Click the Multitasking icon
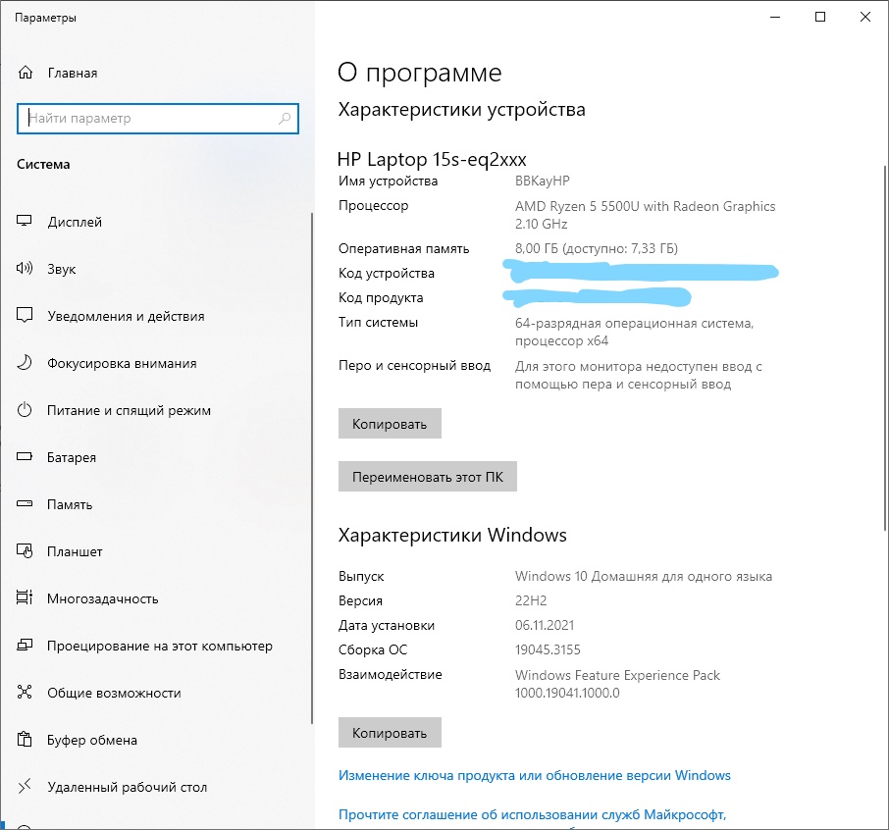 pos(25,597)
